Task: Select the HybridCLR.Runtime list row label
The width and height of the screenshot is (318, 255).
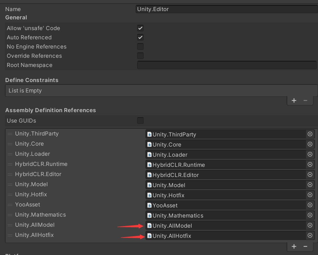Action: coord(41,164)
